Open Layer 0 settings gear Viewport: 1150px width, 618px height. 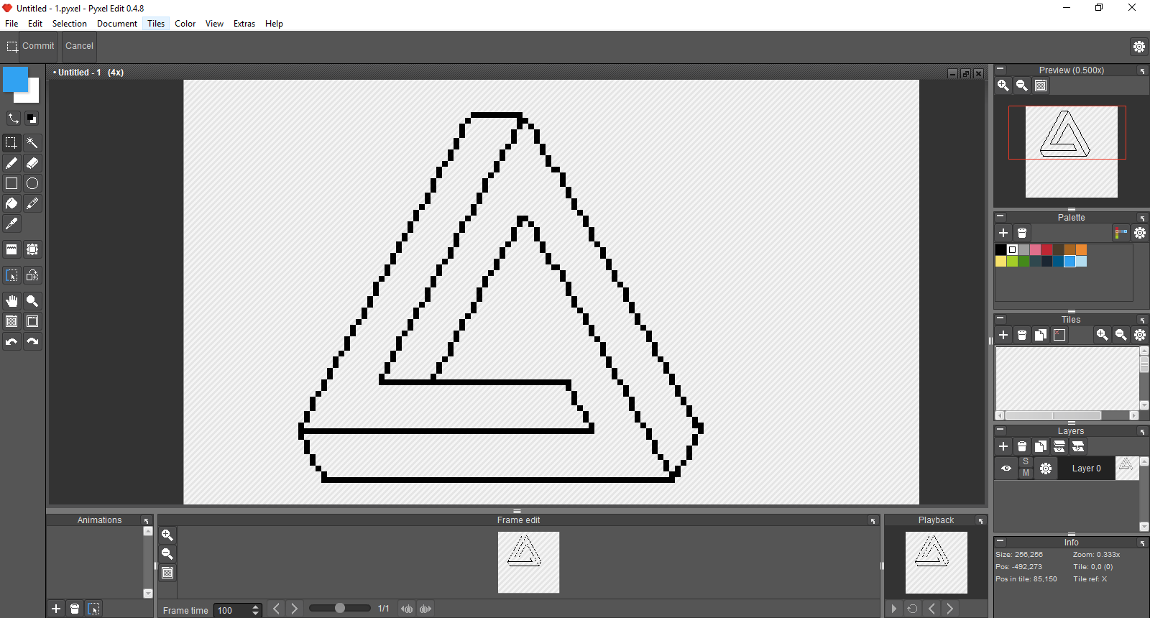coord(1046,469)
